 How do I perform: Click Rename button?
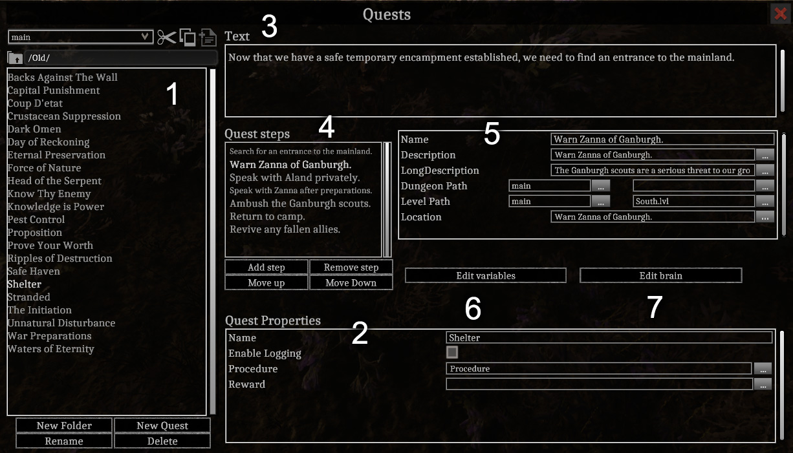click(x=64, y=441)
